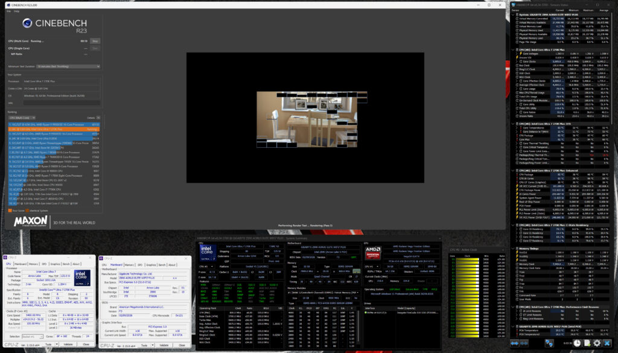Close sensors with blue X icon

click(607, 343)
